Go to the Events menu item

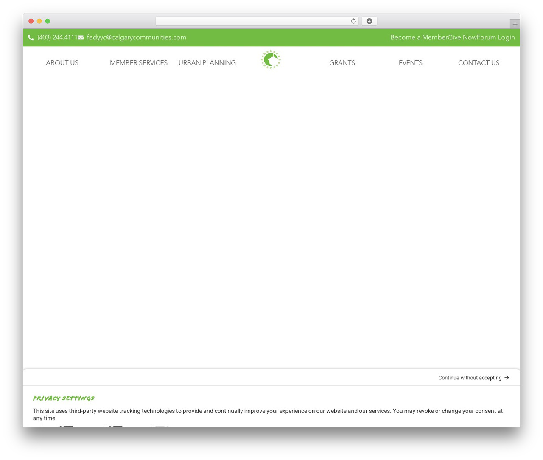point(410,63)
